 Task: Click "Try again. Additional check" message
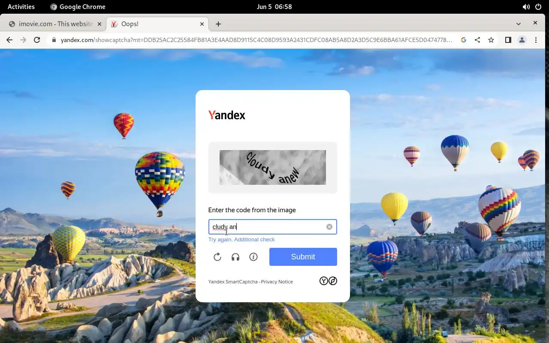coord(241,240)
